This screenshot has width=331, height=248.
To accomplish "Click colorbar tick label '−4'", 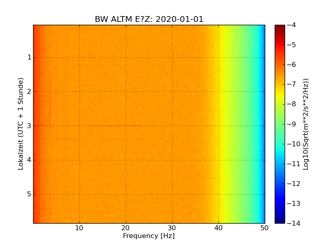I will 292,25.
